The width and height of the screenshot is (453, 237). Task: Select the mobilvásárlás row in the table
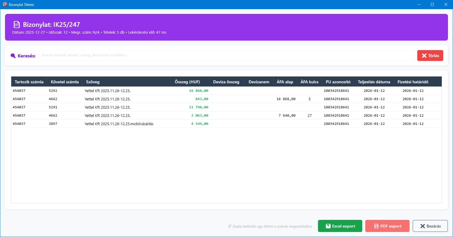pyautogui.click(x=119, y=124)
